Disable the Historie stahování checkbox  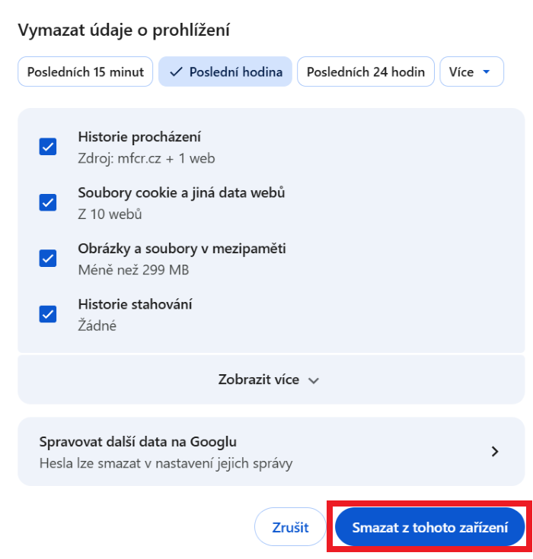click(48, 314)
